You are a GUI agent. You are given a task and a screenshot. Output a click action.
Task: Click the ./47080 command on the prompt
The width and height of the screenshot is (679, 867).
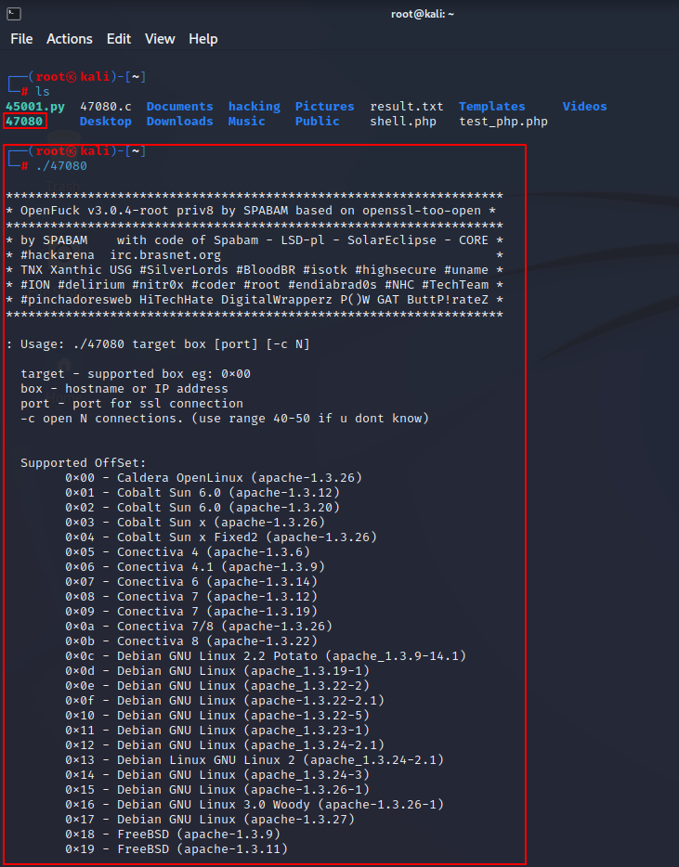(x=61, y=166)
